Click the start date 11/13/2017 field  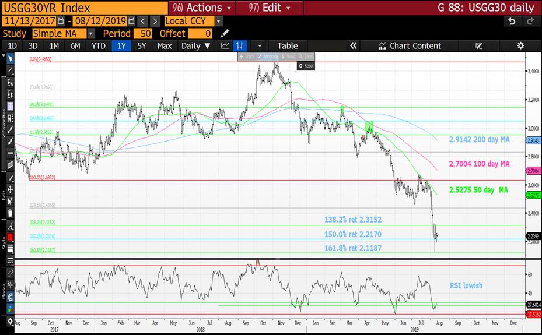click(x=29, y=21)
